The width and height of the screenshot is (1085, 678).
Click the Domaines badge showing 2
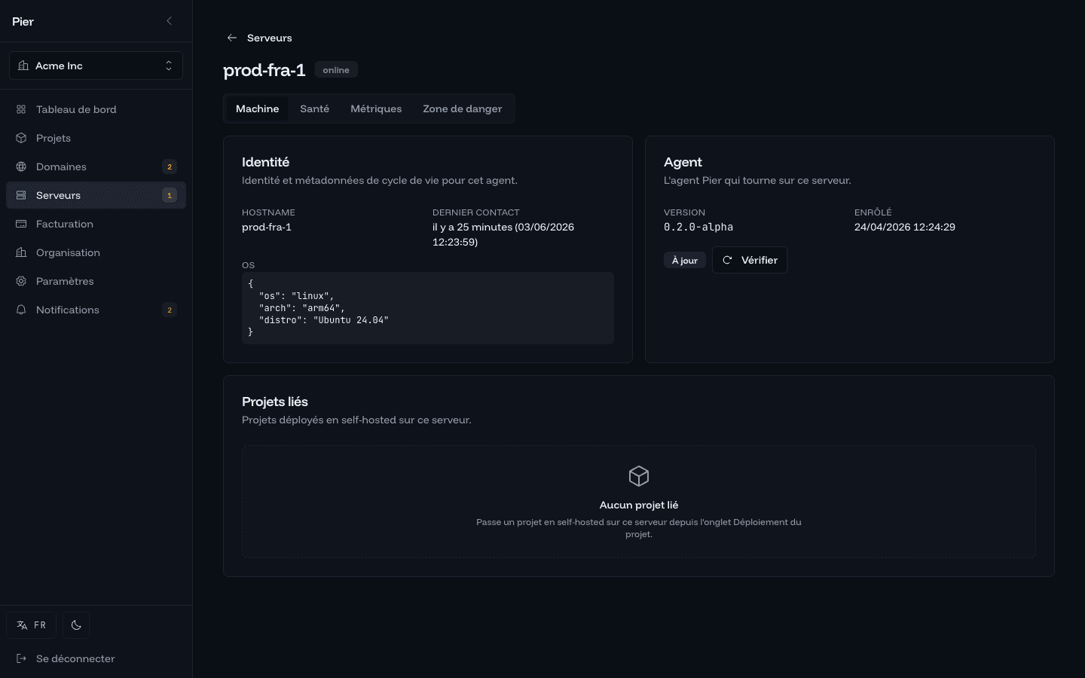170,166
